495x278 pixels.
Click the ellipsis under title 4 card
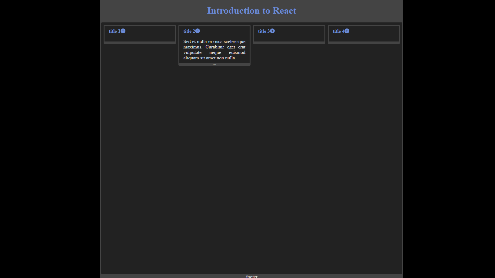click(x=364, y=43)
